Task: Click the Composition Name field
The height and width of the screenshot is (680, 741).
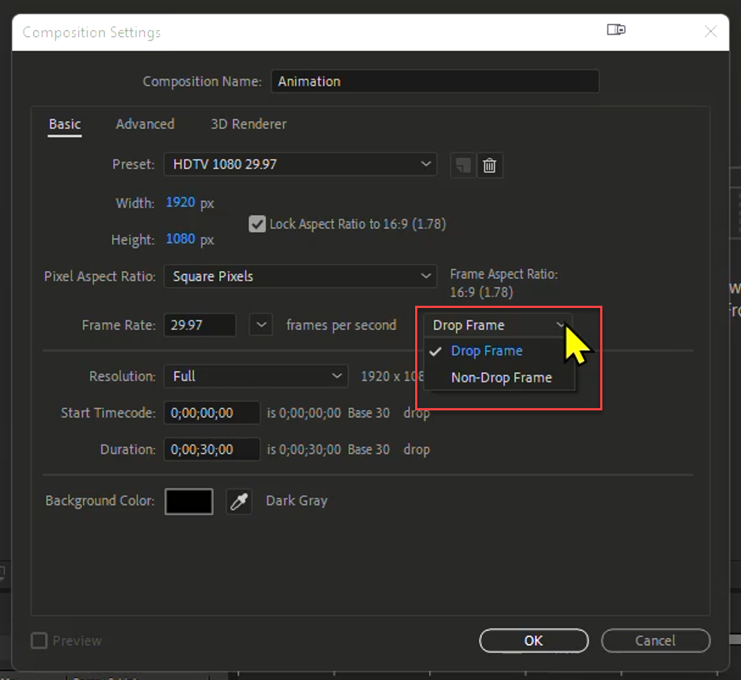Action: coord(435,81)
